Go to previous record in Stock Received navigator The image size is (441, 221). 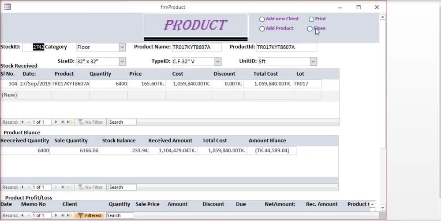click(x=28, y=122)
